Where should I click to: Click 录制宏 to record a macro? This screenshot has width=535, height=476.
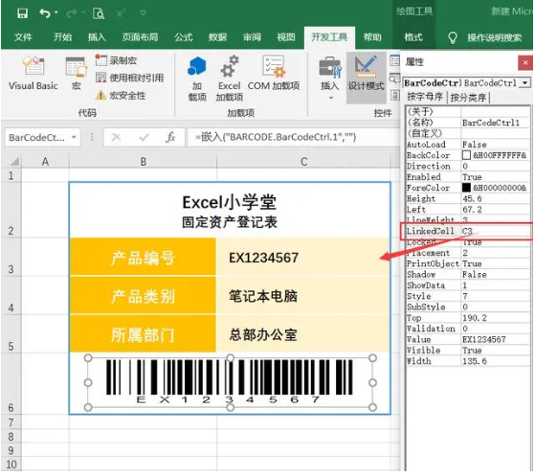[116, 60]
